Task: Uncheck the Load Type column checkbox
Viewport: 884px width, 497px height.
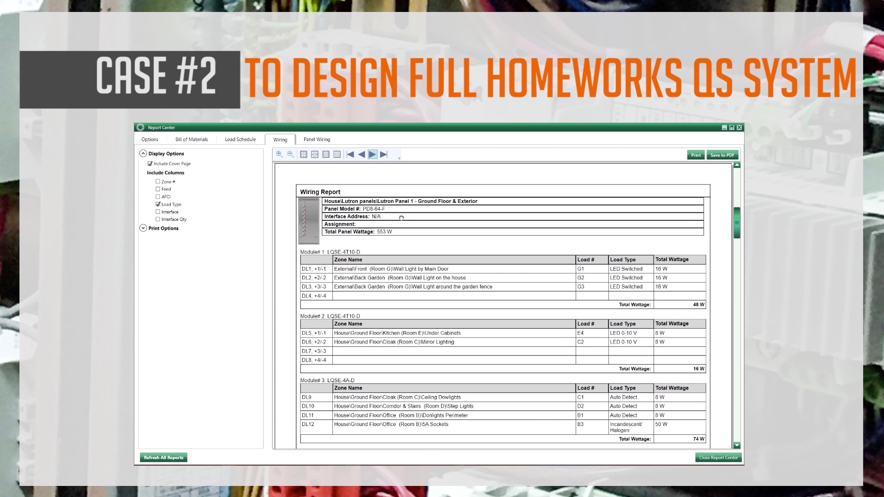Action: coord(158,204)
